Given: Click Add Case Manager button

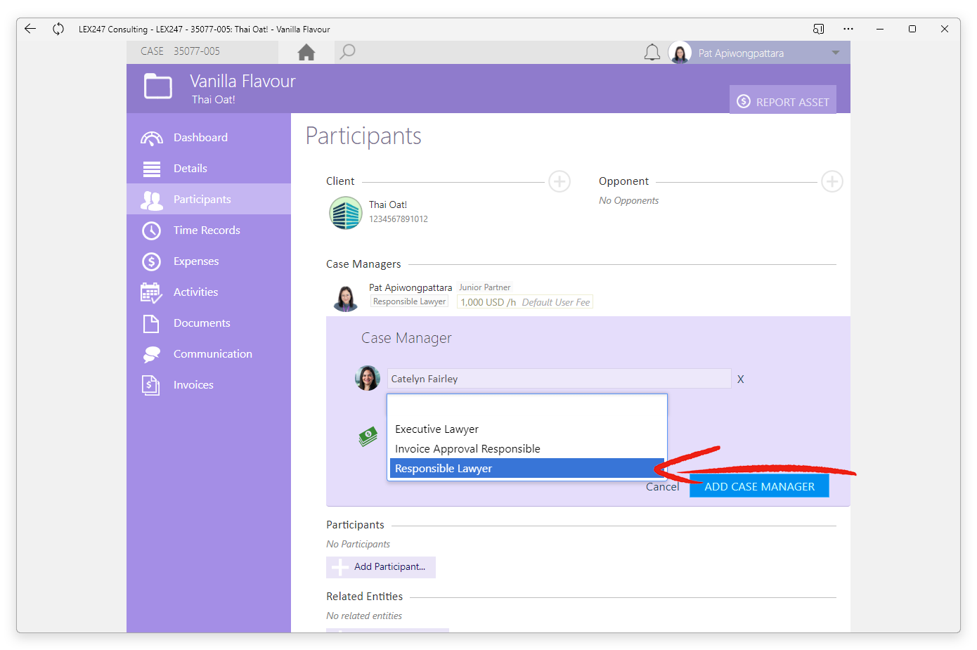Looking at the screenshot, I should (759, 486).
